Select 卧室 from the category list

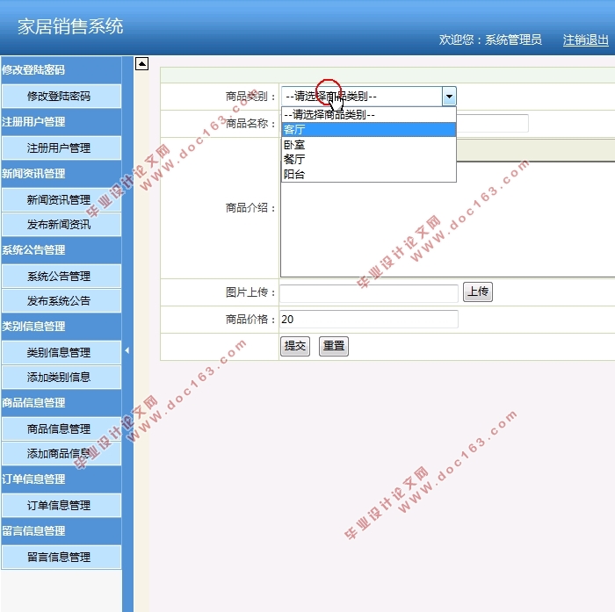(369, 145)
